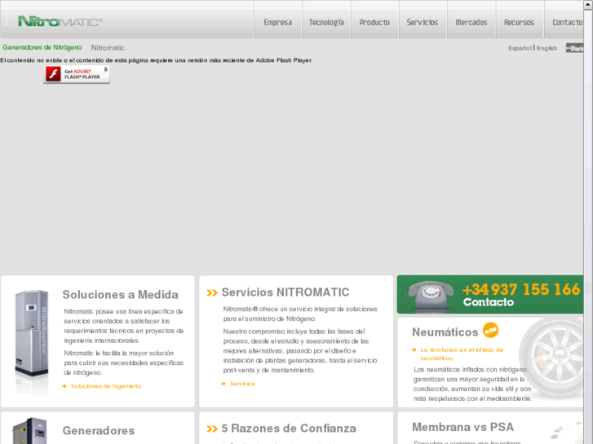Follow the Soluciones de Ingeniería link

click(x=105, y=386)
